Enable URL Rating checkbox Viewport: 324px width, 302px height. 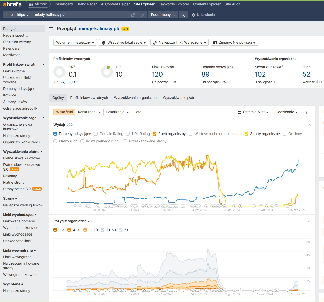tap(128, 134)
